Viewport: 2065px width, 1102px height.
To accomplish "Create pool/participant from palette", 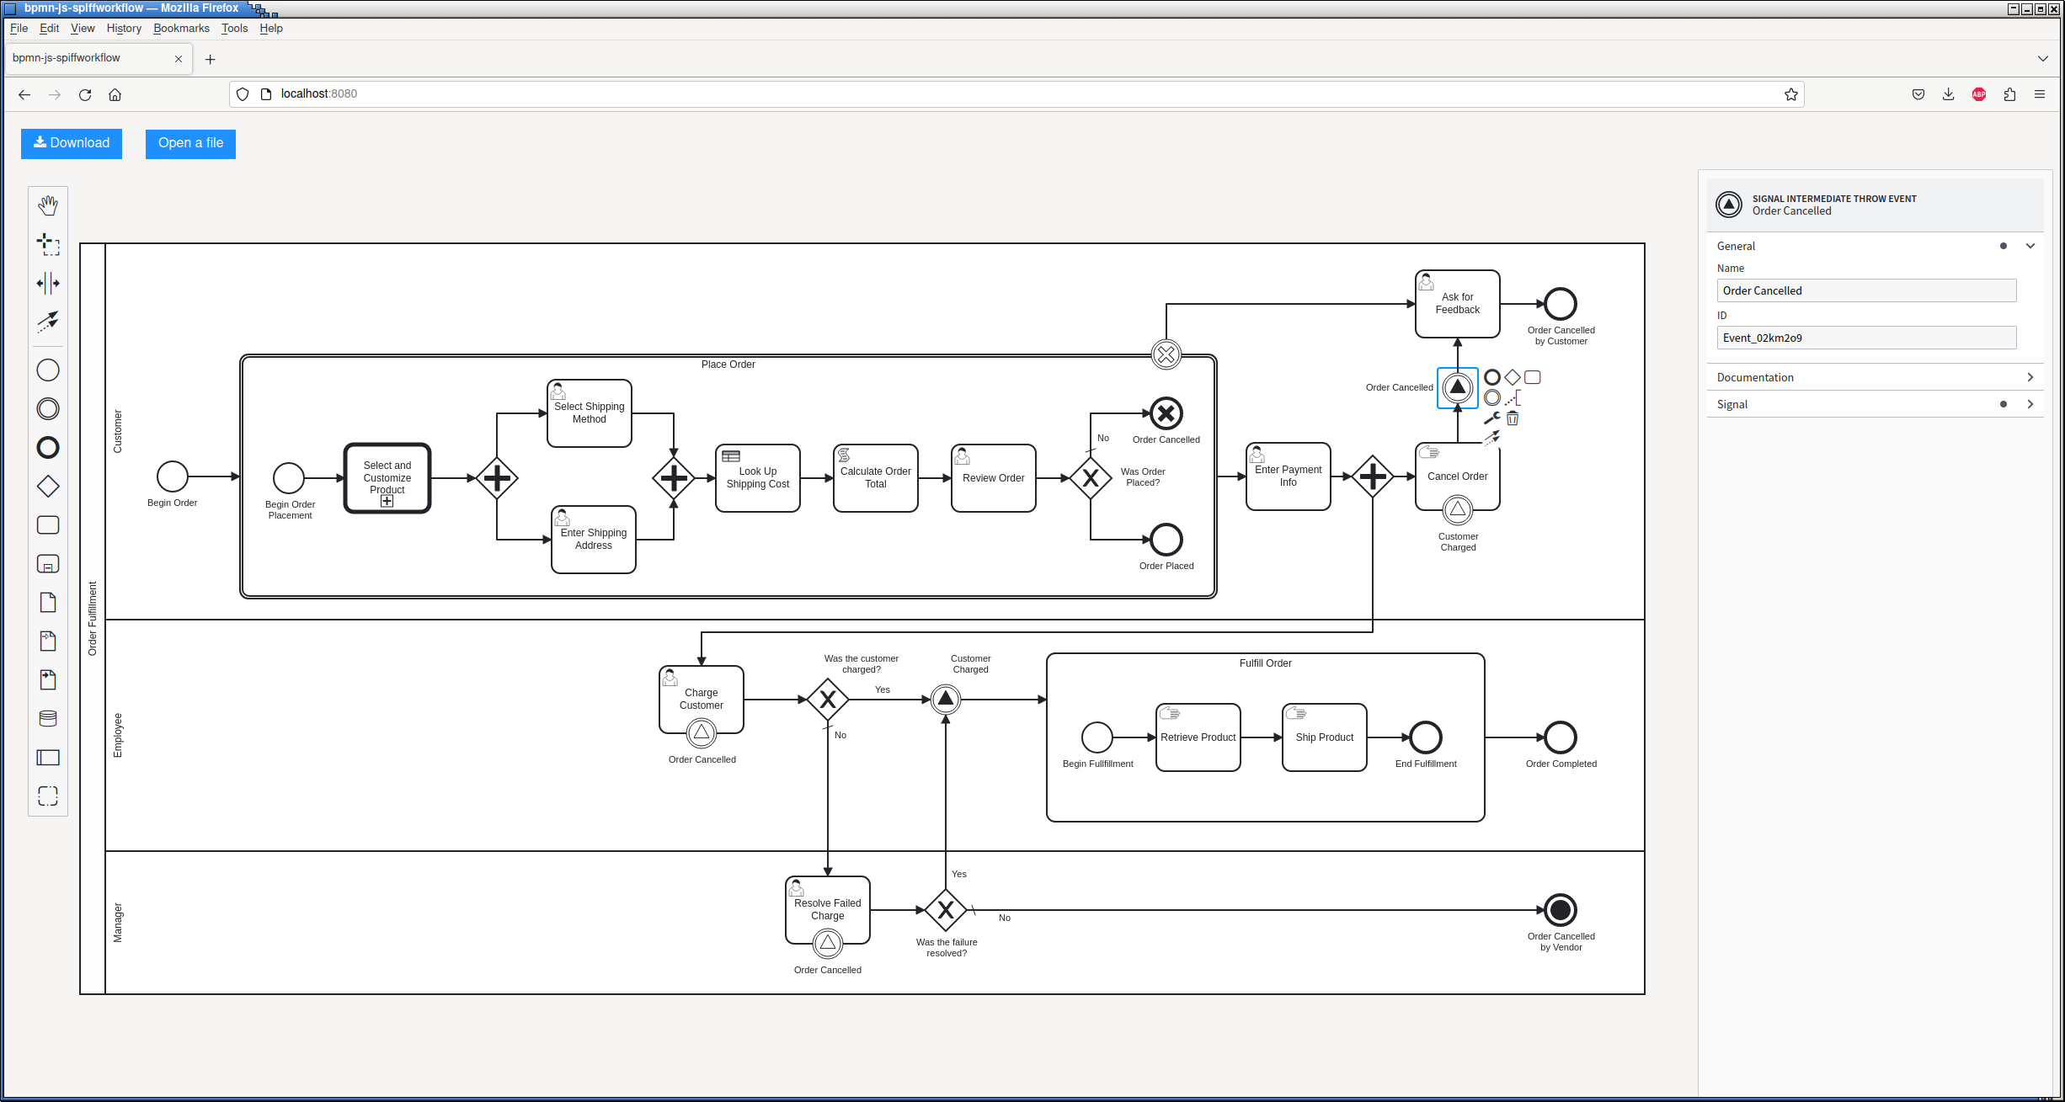I will point(48,758).
